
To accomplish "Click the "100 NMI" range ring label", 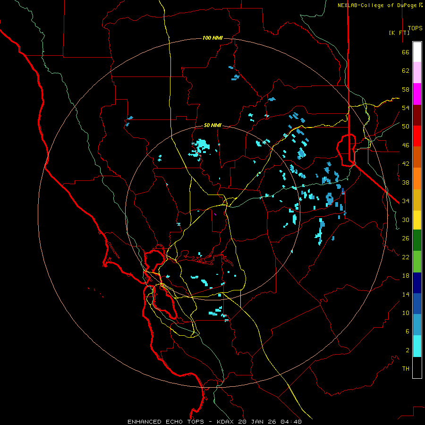I will [x=212, y=38].
